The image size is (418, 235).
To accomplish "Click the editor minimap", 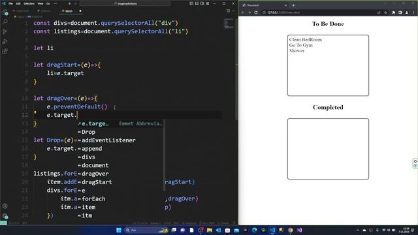I will point(229,23).
